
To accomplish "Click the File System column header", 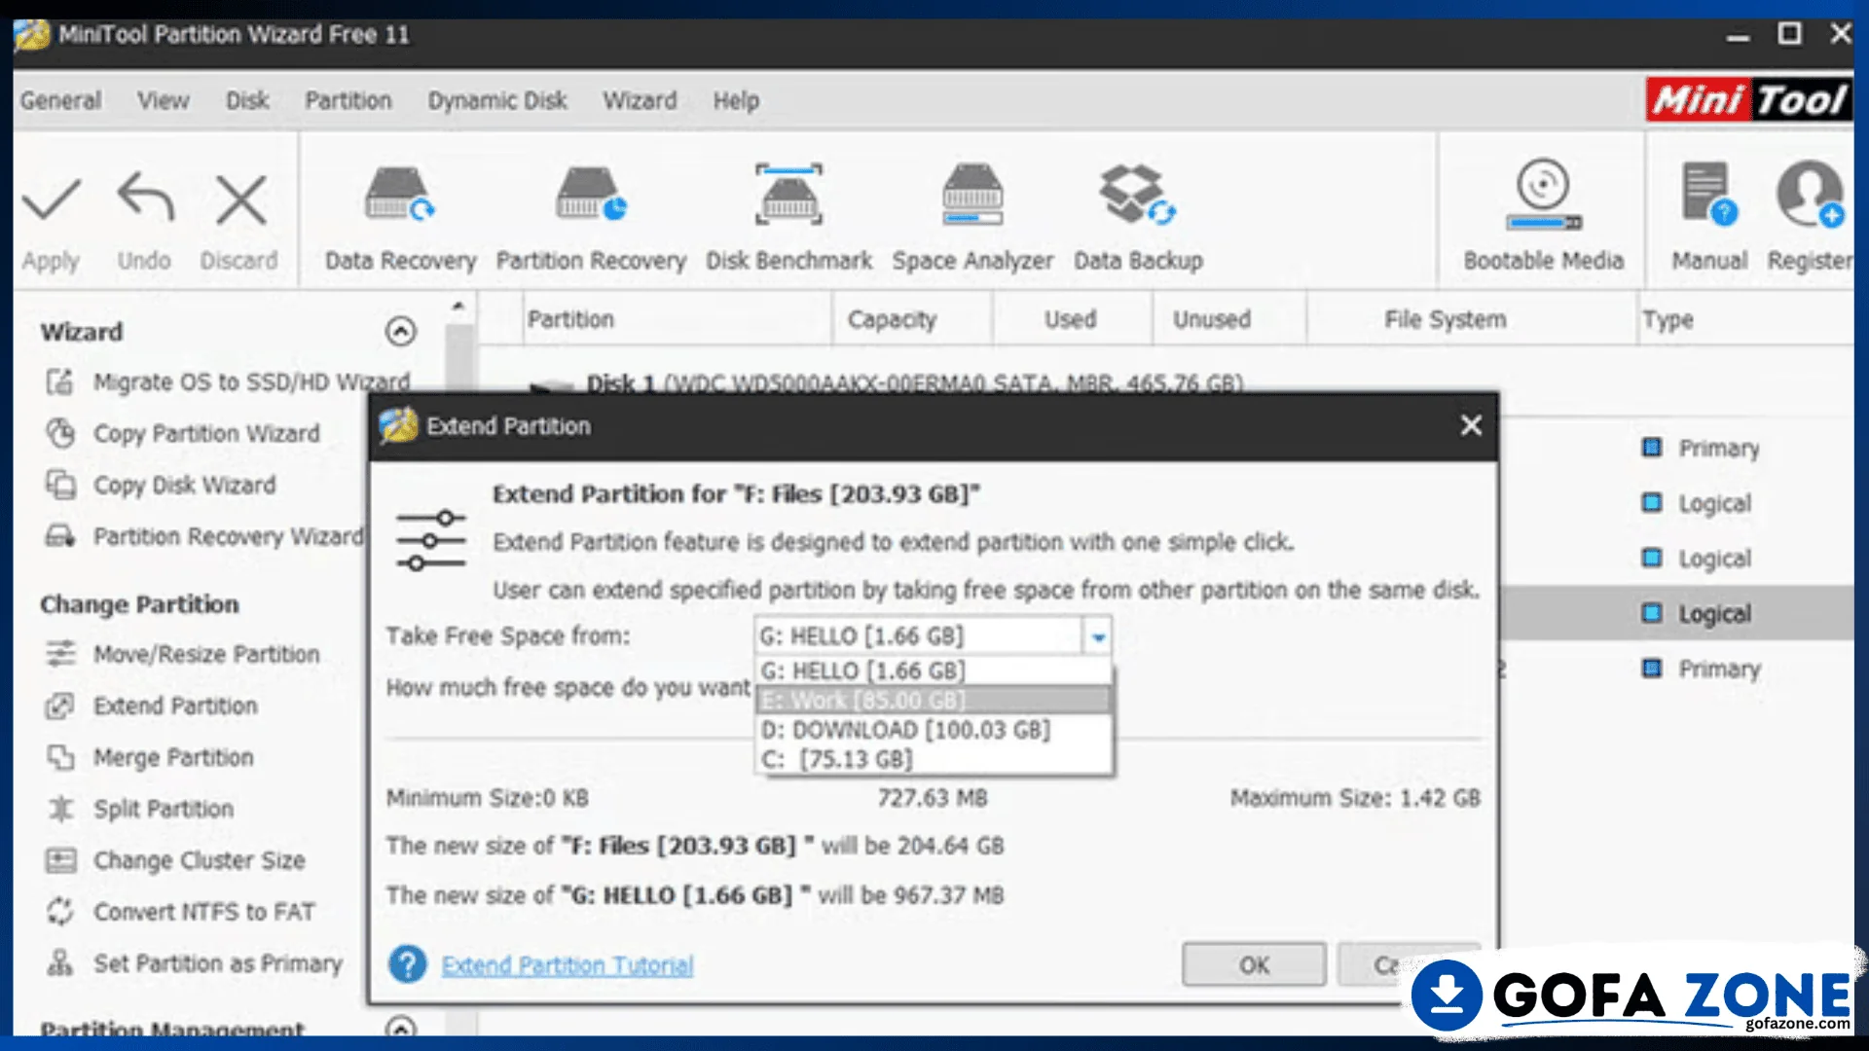I will click(1471, 319).
